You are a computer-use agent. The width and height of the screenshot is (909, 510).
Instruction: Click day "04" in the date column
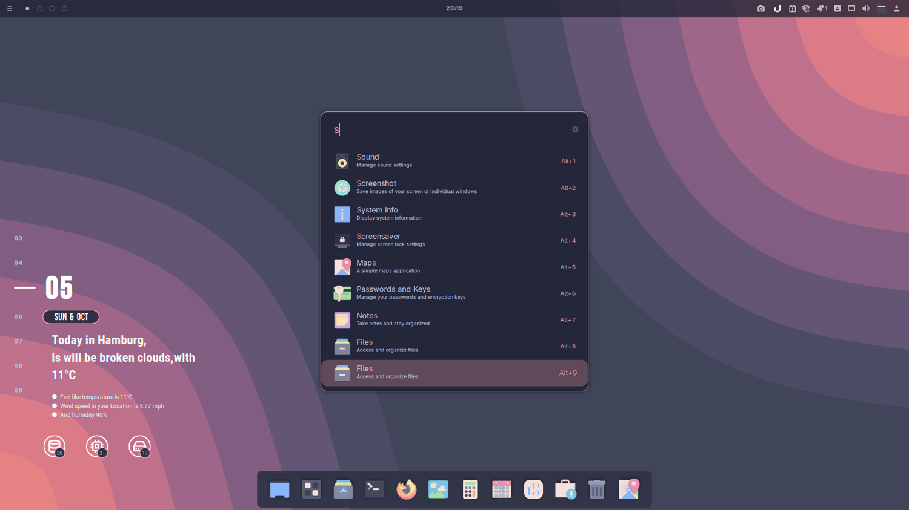pyautogui.click(x=18, y=263)
